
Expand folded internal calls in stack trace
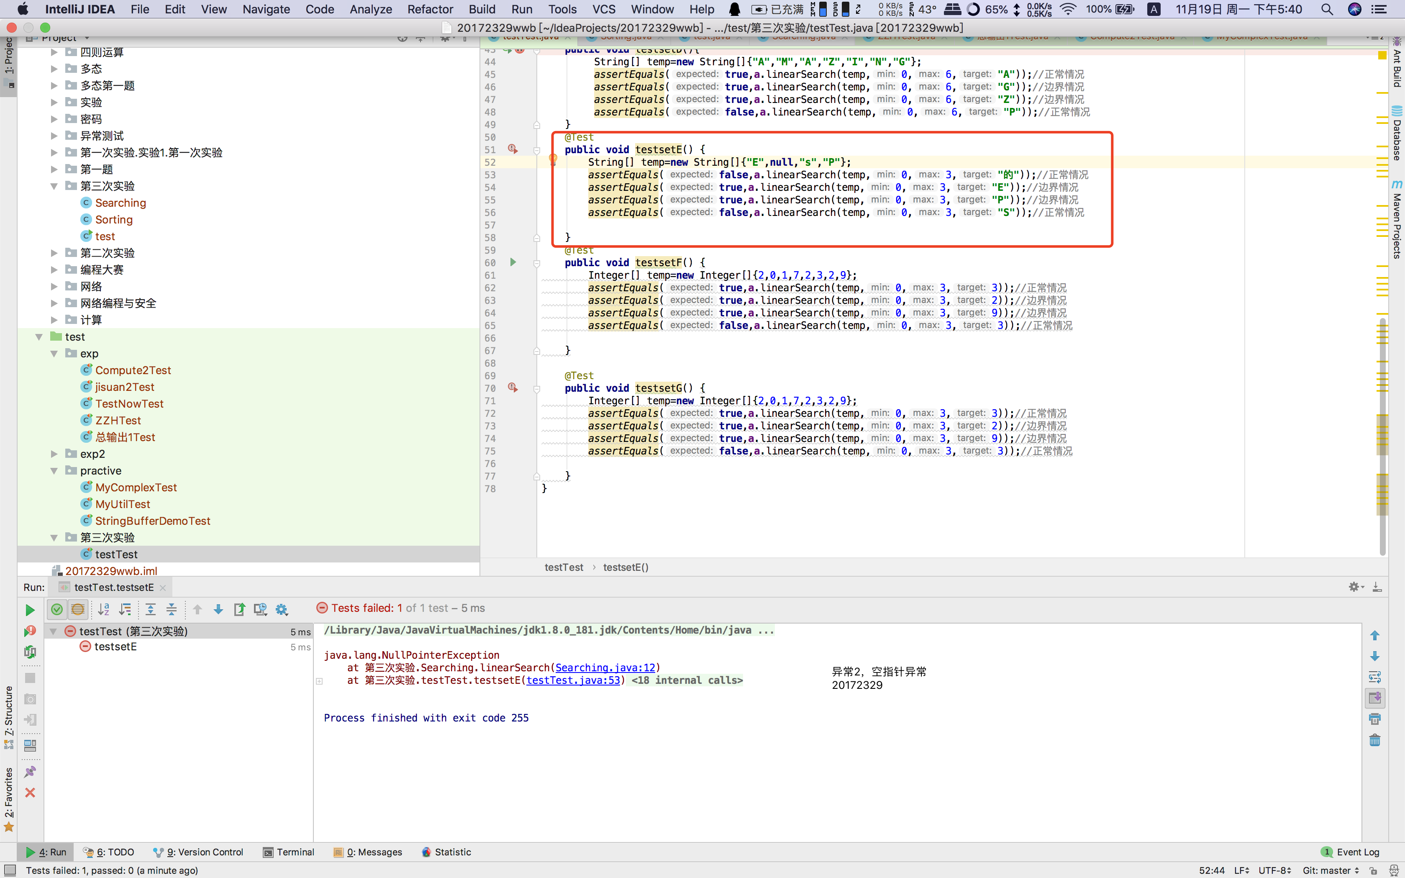[x=319, y=680]
